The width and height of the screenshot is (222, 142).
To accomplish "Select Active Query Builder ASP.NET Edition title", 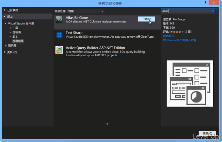I will [95, 48].
